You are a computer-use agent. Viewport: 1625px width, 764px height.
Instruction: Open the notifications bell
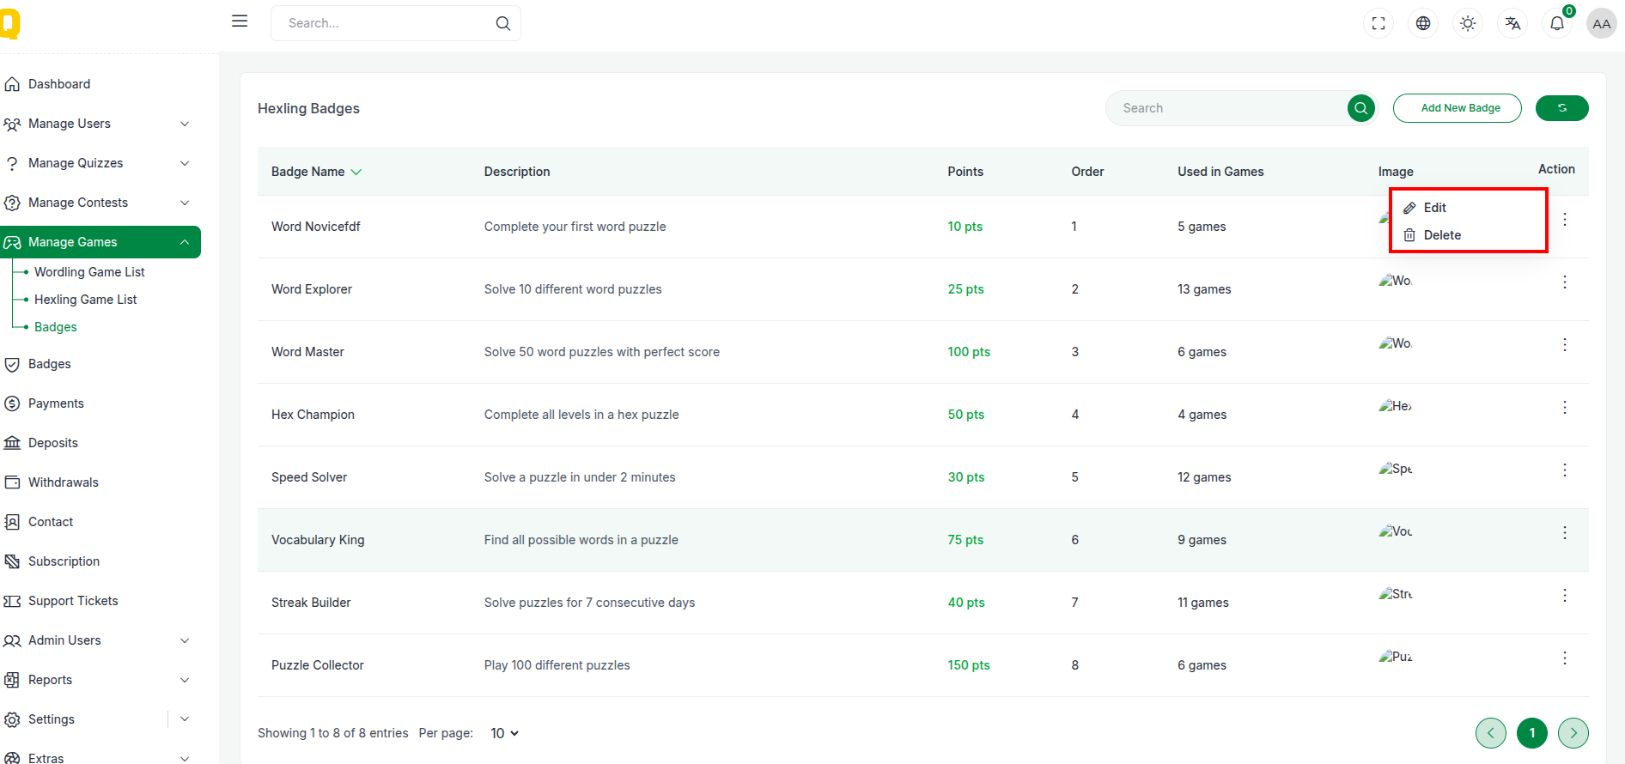pos(1557,24)
